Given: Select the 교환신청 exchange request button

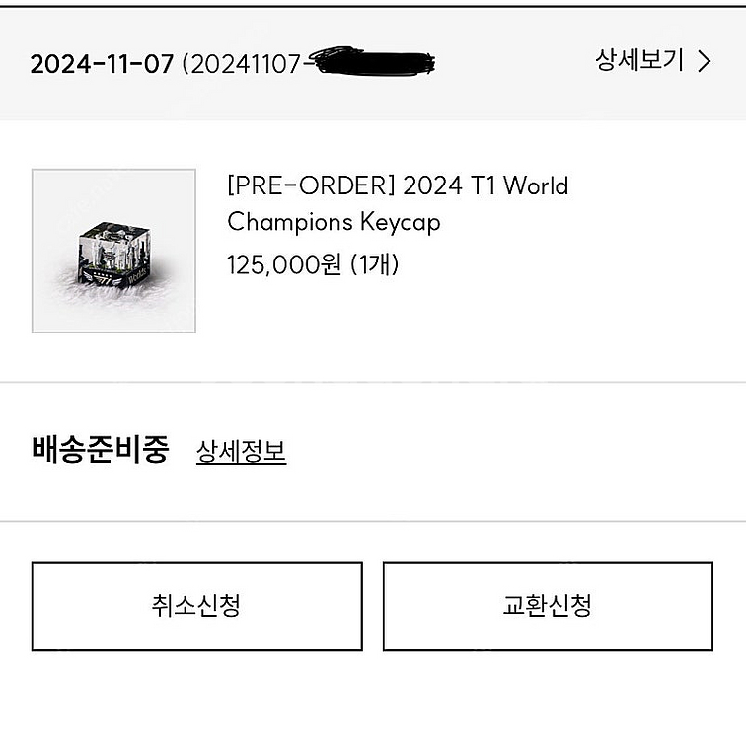Looking at the screenshot, I should (x=548, y=607).
